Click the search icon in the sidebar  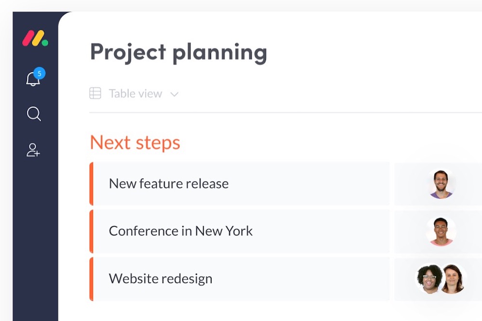pos(34,114)
